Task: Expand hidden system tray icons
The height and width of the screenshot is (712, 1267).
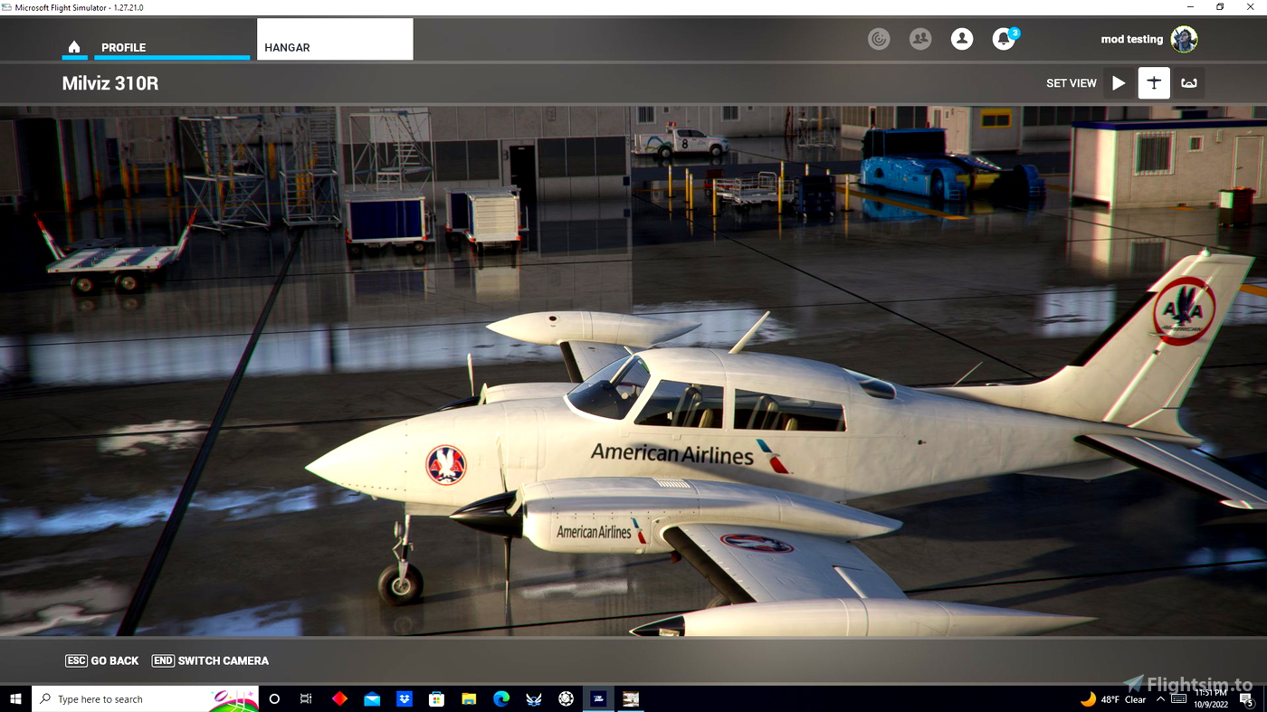Action: [1160, 699]
